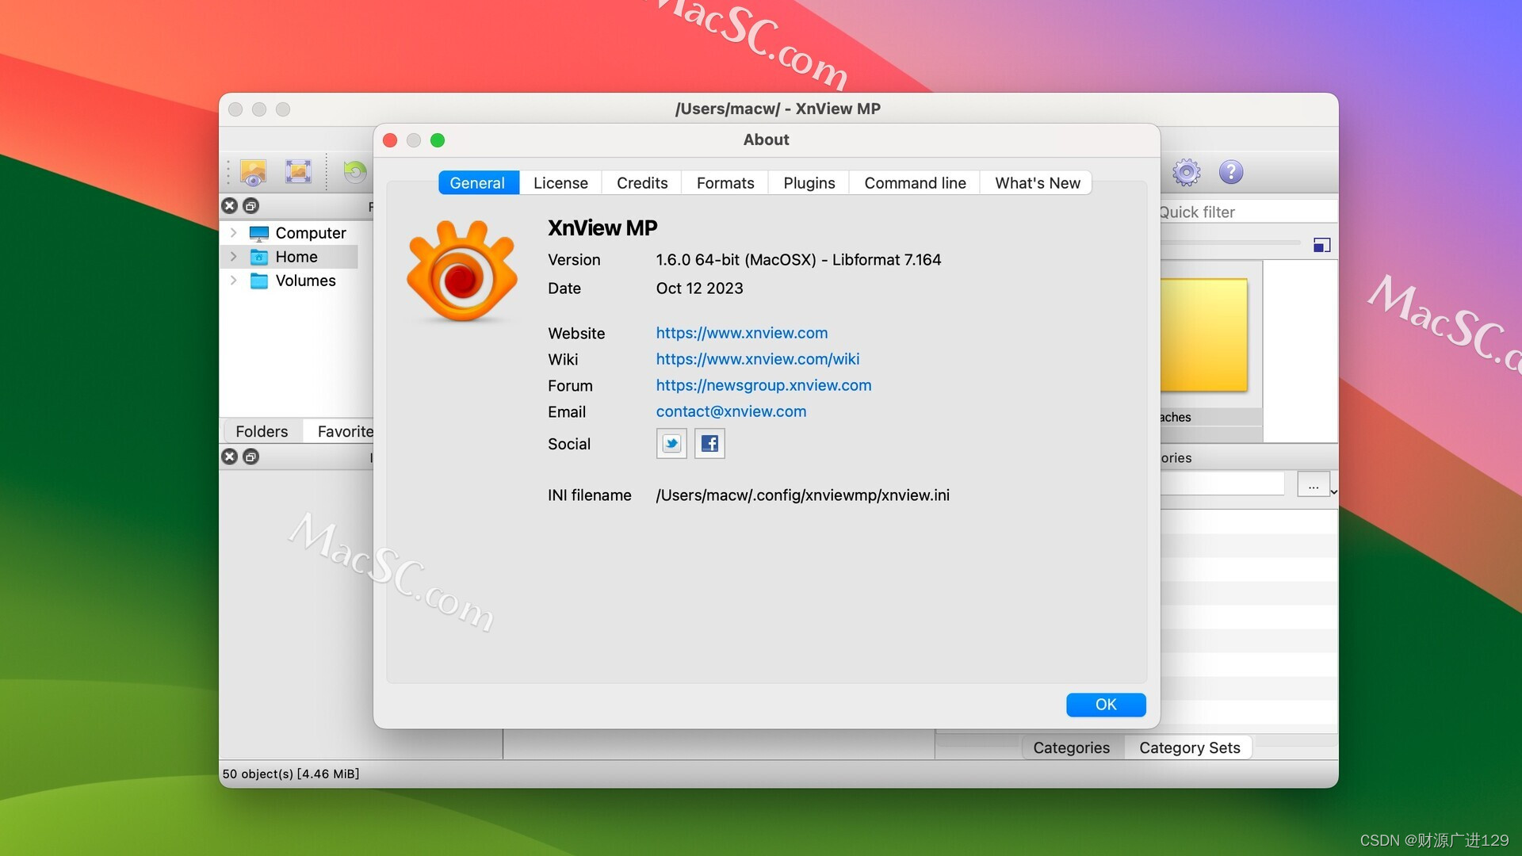Click the fullscreen view toolbar icon
This screenshot has height=856, width=1522.
pos(298,172)
